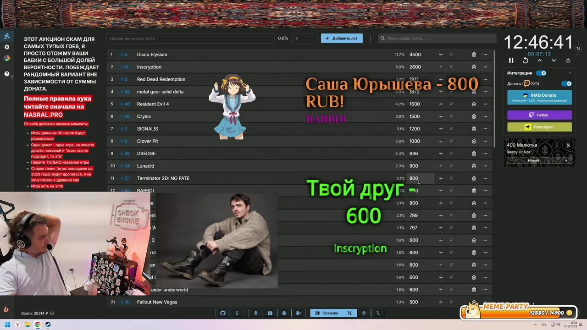Click the Добавить лот button
Image resolution: width=587 pixels, height=330 pixels.
342,38
